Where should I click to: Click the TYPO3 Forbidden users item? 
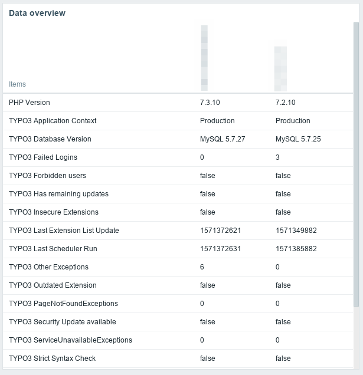tap(47, 176)
